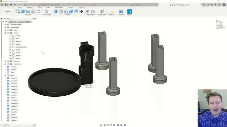Click the notifications bell icon

(215, 5)
